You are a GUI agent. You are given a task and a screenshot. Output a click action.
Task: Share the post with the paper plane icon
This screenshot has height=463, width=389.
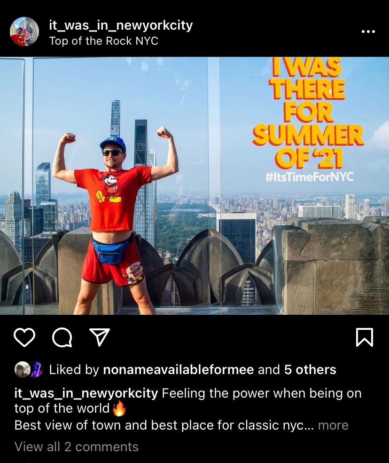point(100,337)
